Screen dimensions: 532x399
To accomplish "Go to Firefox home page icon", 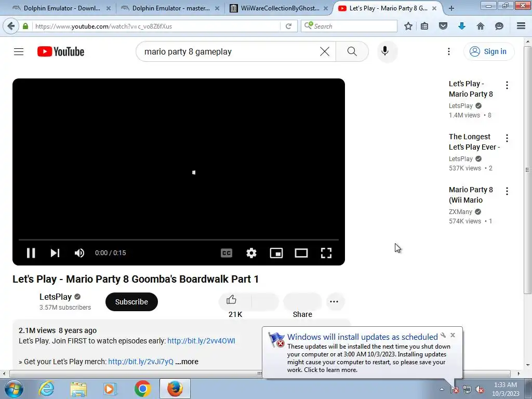I will tap(481, 26).
